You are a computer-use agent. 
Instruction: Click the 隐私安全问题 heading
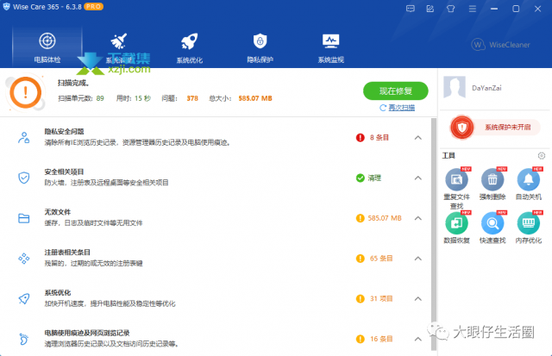tap(64, 132)
